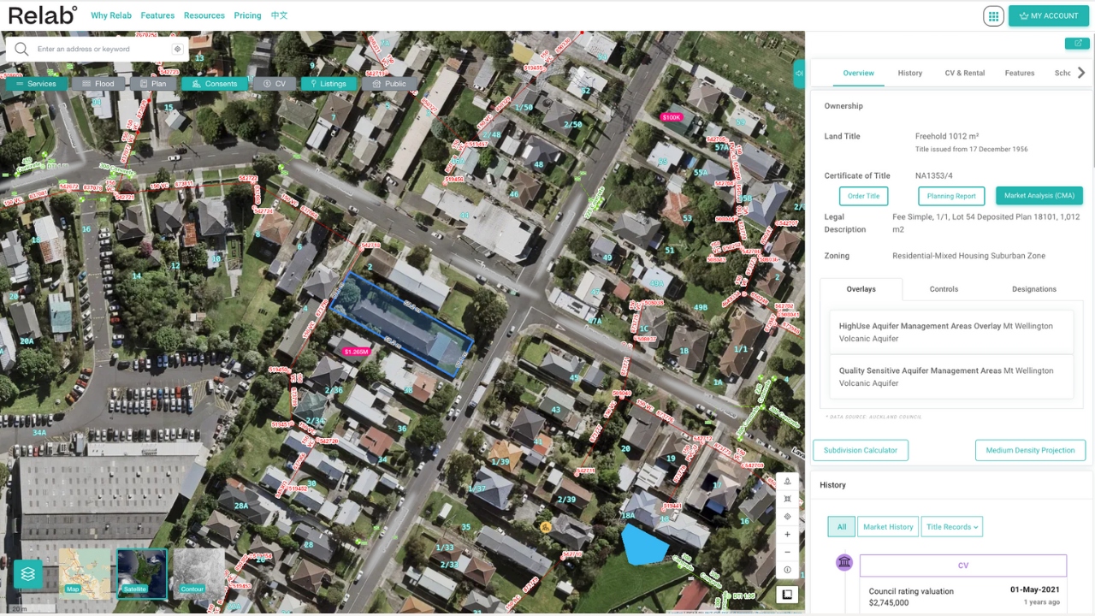Switch to the CV & Rental tab
This screenshot has width=1095, height=616.
(x=964, y=74)
